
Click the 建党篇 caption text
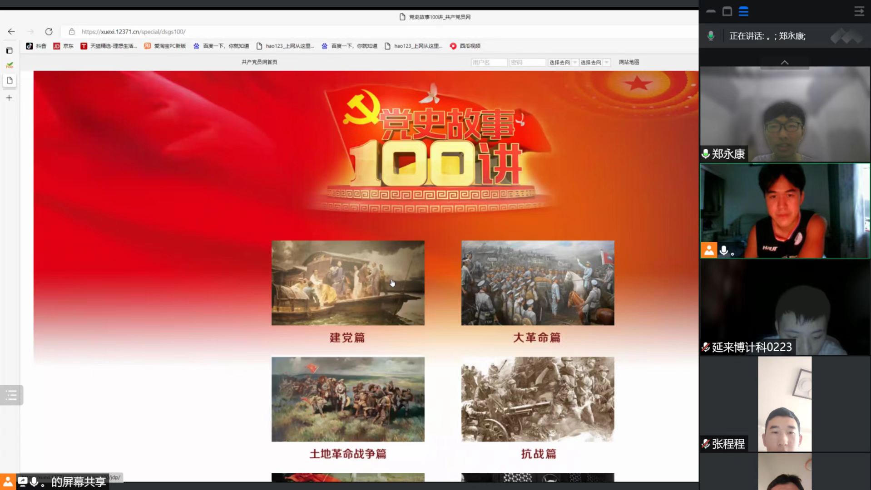click(347, 338)
